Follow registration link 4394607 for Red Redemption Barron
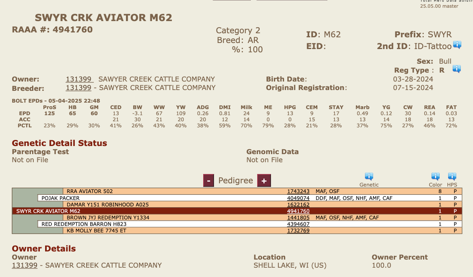This screenshot has width=473, height=277. click(298, 224)
